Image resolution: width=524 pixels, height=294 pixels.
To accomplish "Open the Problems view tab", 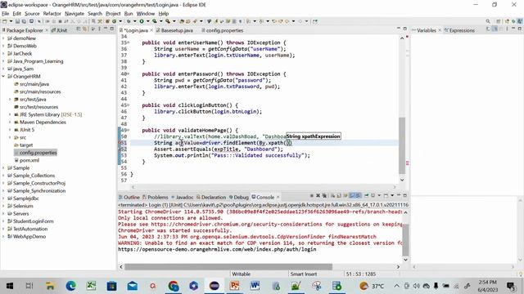I will click(155, 197).
